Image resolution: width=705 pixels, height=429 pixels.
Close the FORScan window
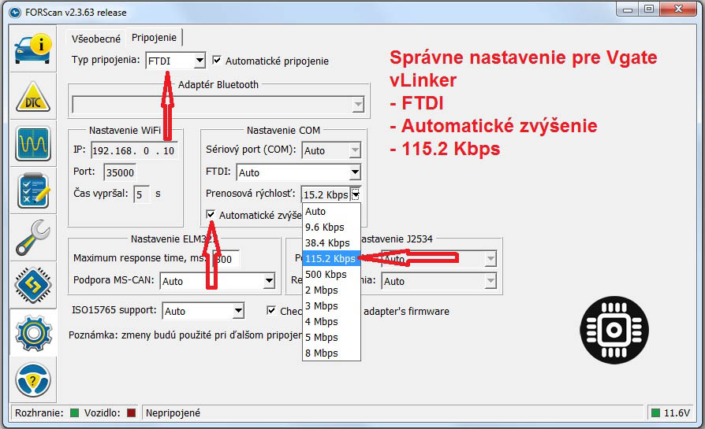679,9
